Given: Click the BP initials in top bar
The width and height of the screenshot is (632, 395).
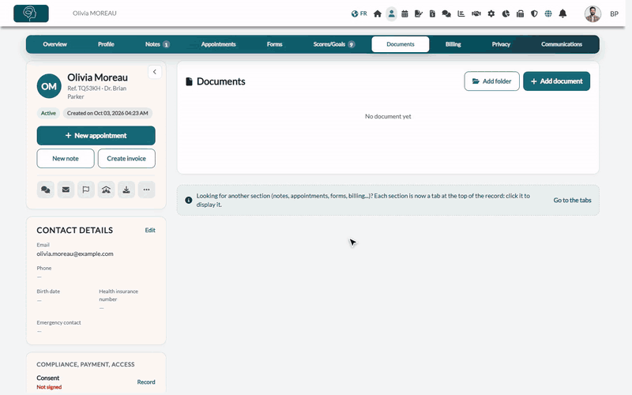Looking at the screenshot, I should pyautogui.click(x=614, y=13).
